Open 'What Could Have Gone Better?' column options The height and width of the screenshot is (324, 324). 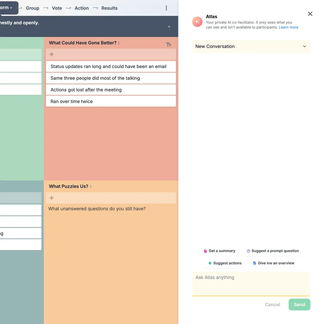[119, 43]
